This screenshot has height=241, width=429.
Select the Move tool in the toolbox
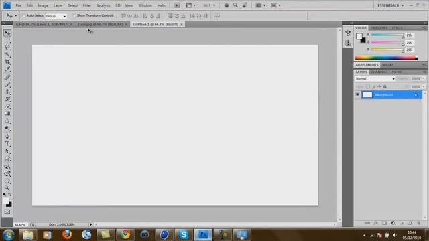pos(7,33)
